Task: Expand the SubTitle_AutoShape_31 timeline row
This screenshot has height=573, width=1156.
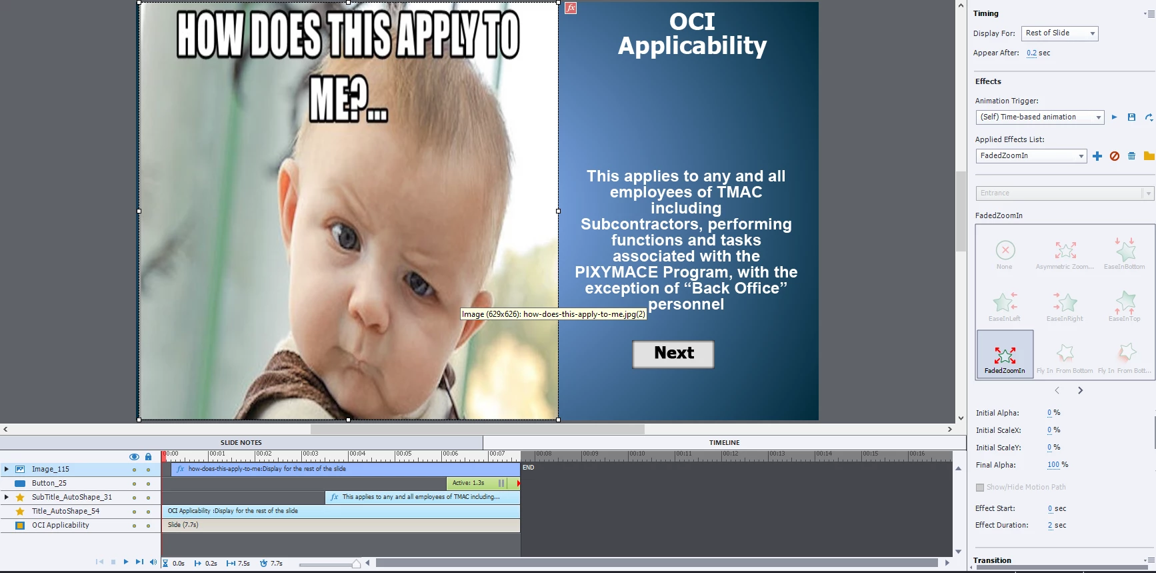Action: [7, 498]
